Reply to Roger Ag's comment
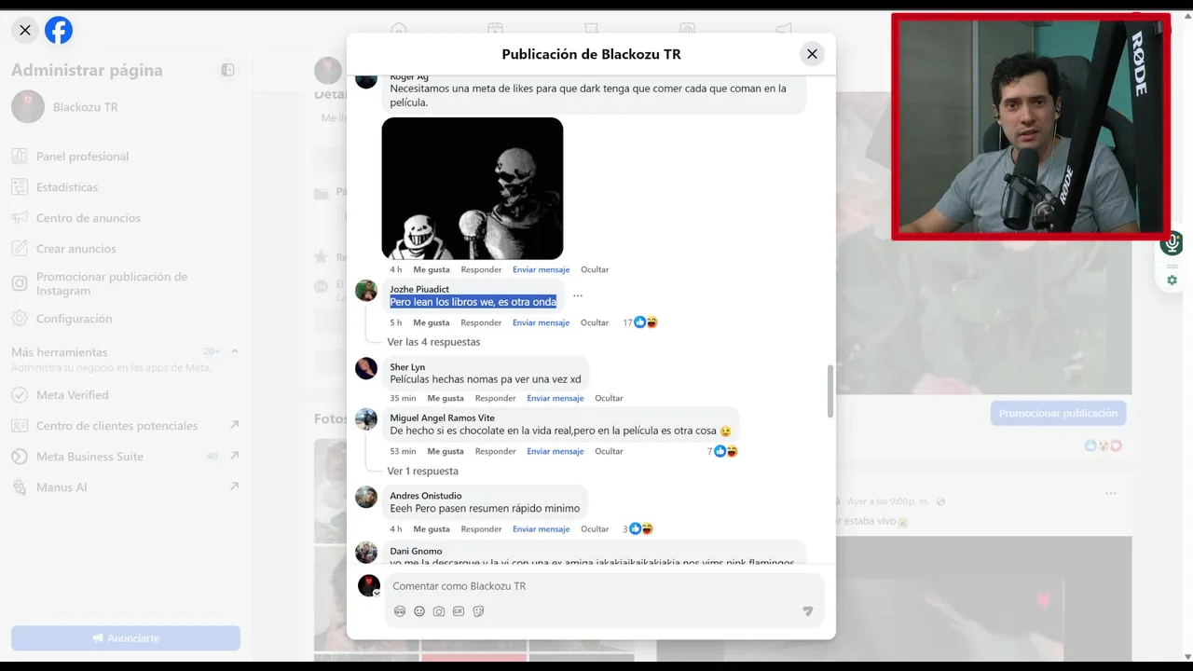This screenshot has height=671, width=1193. pos(481,269)
